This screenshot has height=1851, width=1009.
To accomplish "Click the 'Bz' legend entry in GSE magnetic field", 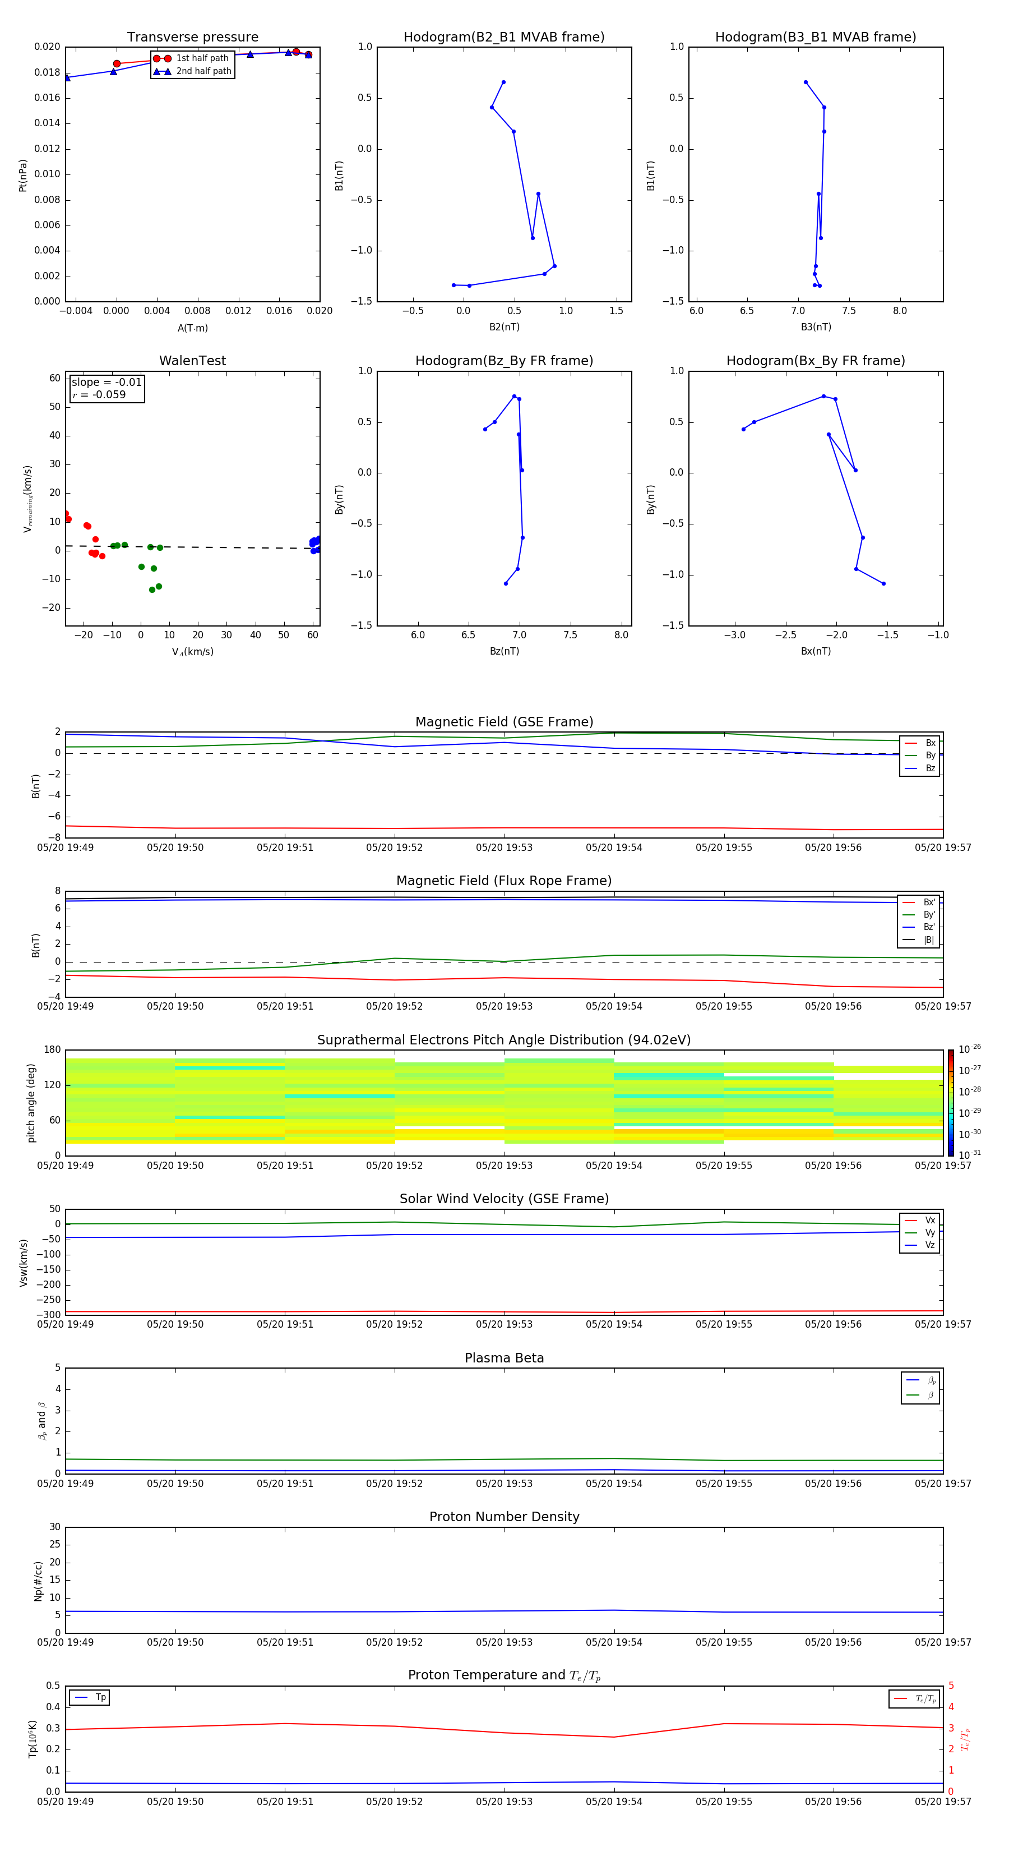I will pos(920,768).
